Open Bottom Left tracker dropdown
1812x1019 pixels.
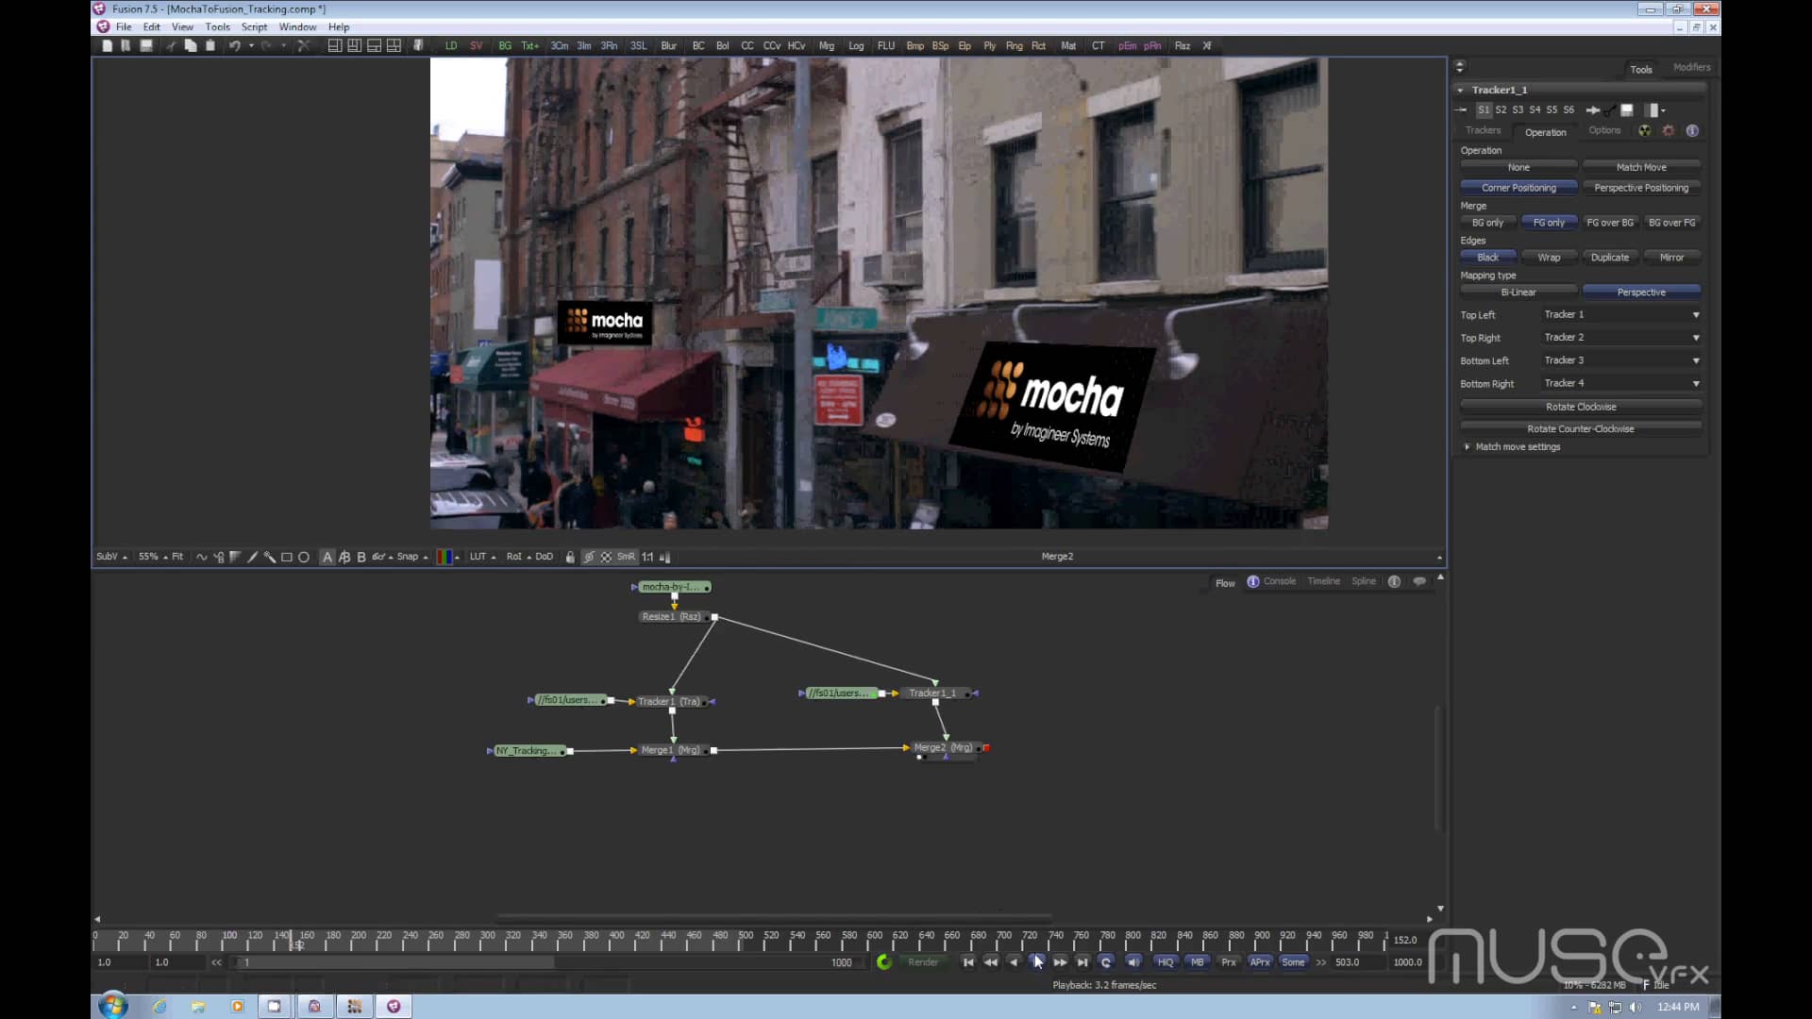coord(1621,360)
